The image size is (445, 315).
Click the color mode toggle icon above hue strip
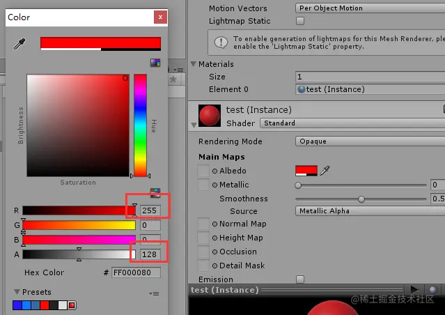(x=155, y=63)
